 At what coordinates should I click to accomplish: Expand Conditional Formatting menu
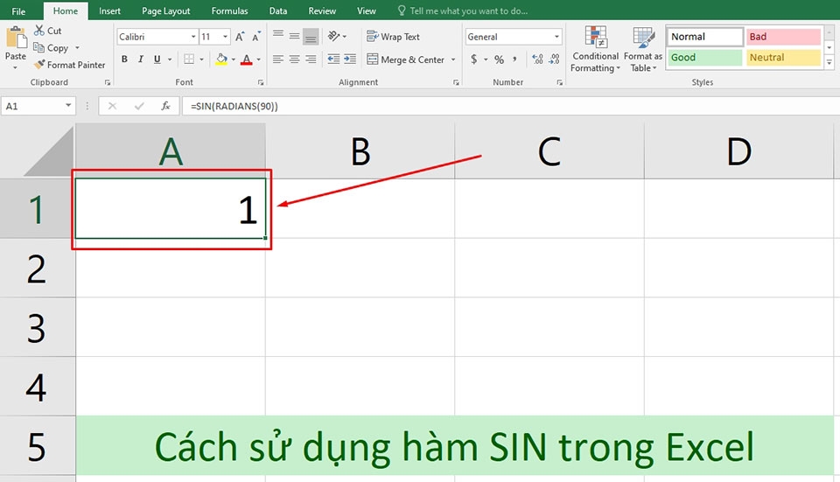point(595,49)
